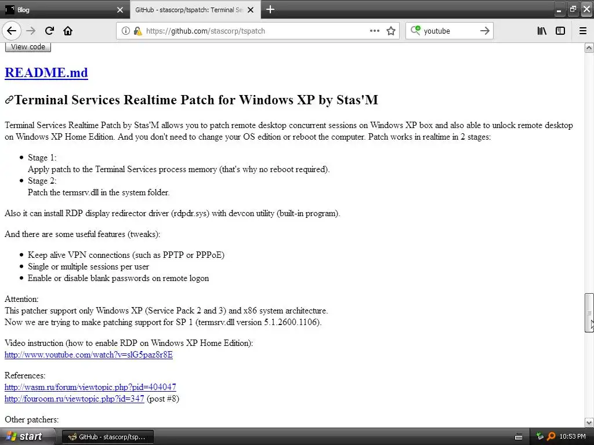Focus the youtube search box
The width and height of the screenshot is (594, 445).
pos(450,31)
